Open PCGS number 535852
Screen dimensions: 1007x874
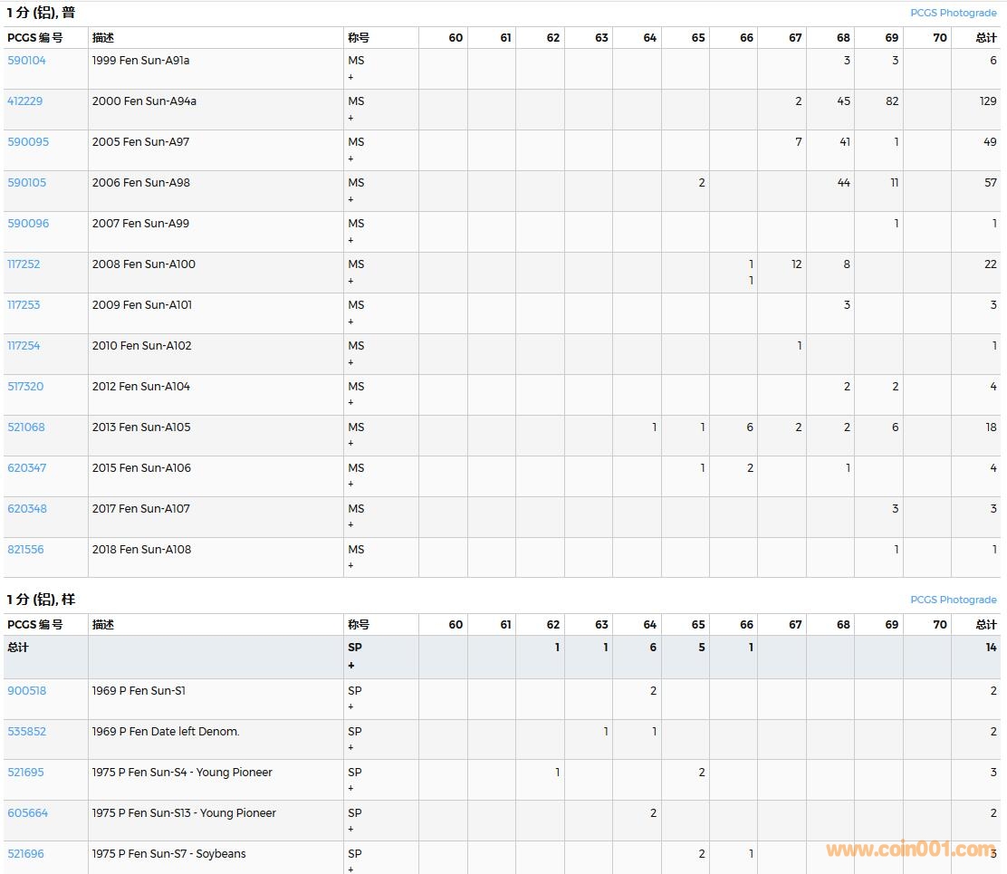pos(26,732)
